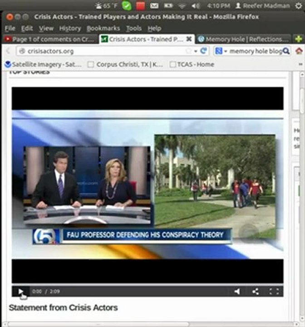Click the video progress bar
Screen dimensions: 305x327
click(x=148, y=285)
